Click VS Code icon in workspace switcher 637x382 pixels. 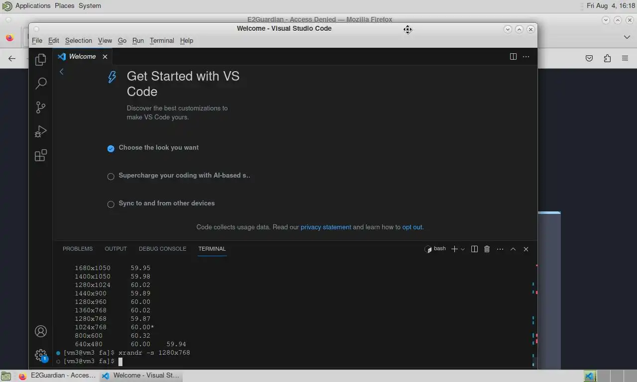tap(590, 376)
